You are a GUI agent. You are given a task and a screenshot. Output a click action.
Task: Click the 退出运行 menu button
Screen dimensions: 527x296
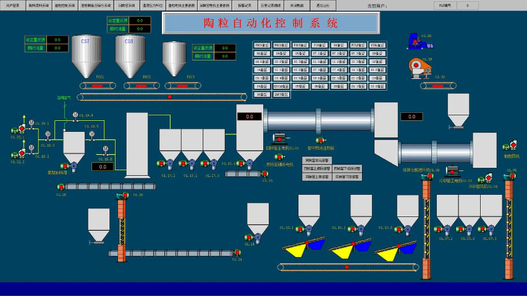[x=323, y=6]
